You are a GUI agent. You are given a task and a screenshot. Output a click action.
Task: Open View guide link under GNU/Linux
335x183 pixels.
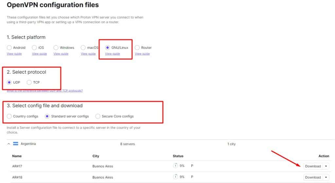pyautogui.click(x=113, y=54)
